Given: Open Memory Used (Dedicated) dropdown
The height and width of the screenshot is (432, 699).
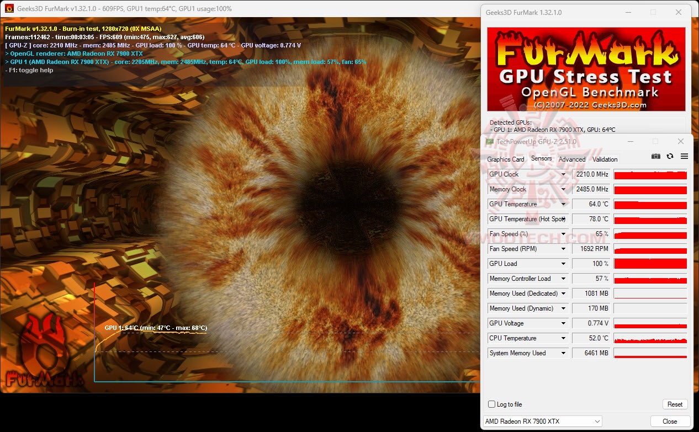Looking at the screenshot, I should tap(563, 294).
